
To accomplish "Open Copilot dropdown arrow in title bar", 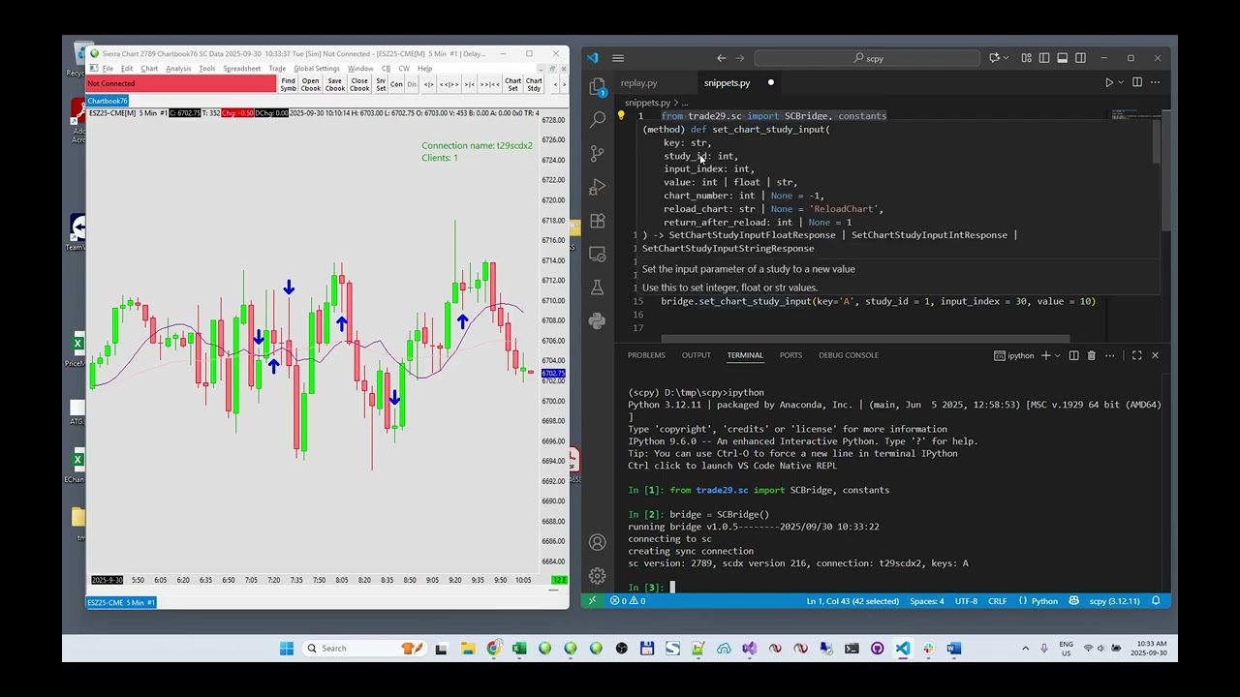I will tap(1006, 58).
